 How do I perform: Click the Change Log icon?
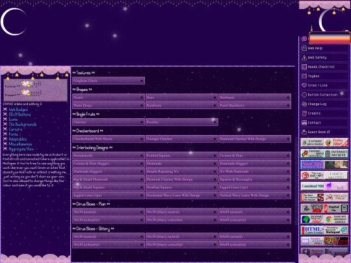(x=304, y=104)
